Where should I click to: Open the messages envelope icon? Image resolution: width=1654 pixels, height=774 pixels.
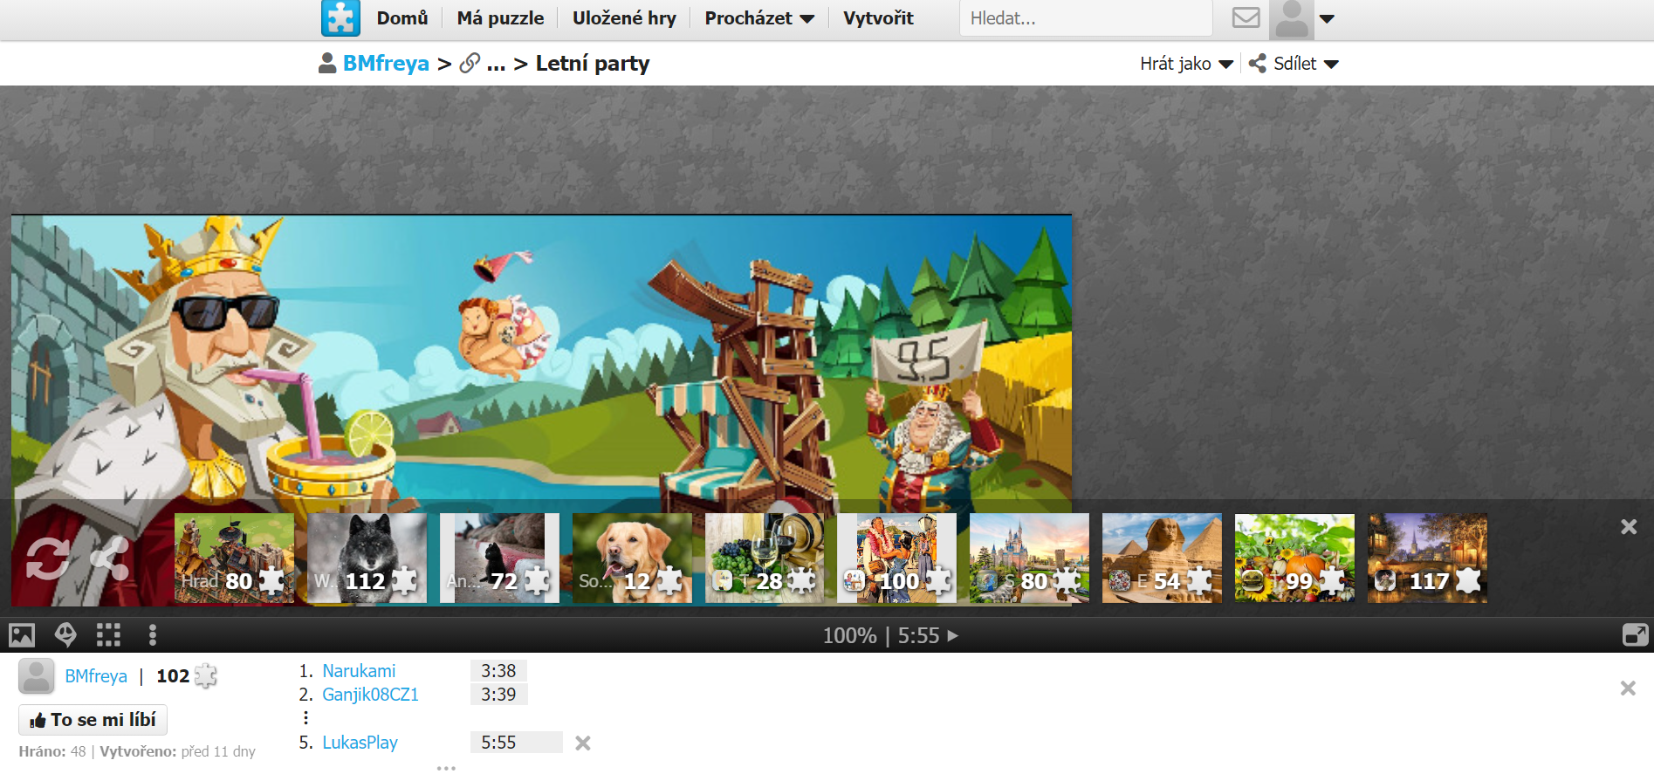point(1246,17)
